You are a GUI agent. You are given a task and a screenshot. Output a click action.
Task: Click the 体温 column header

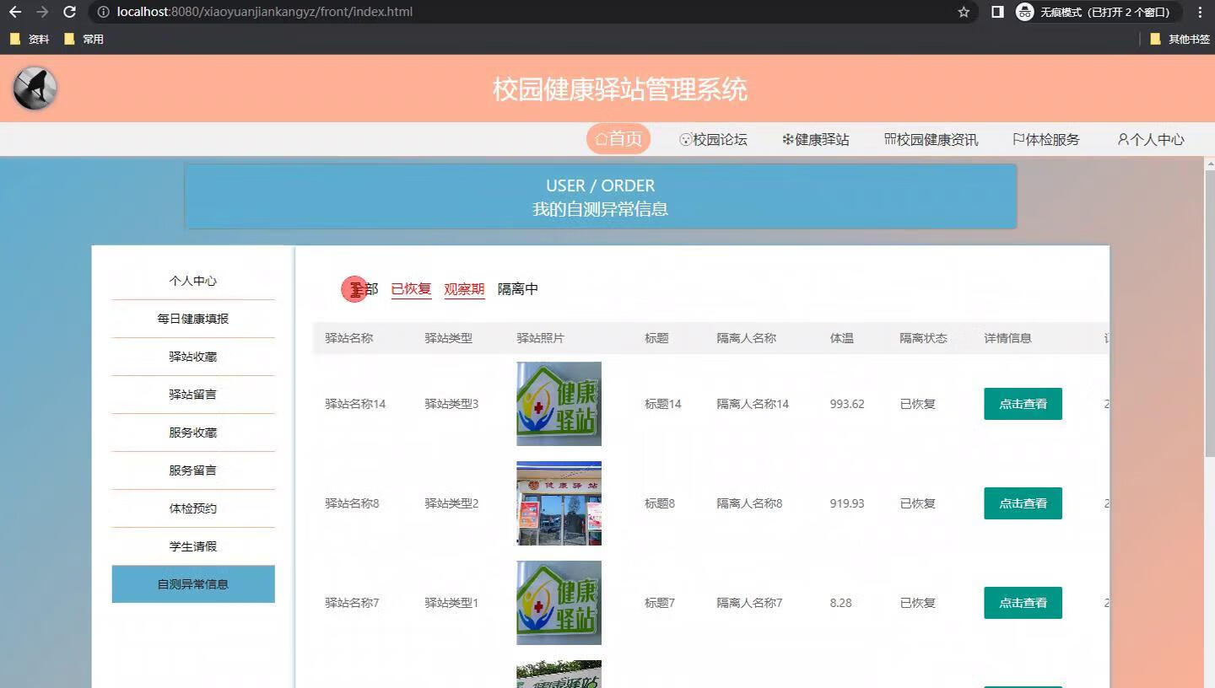[x=841, y=338]
